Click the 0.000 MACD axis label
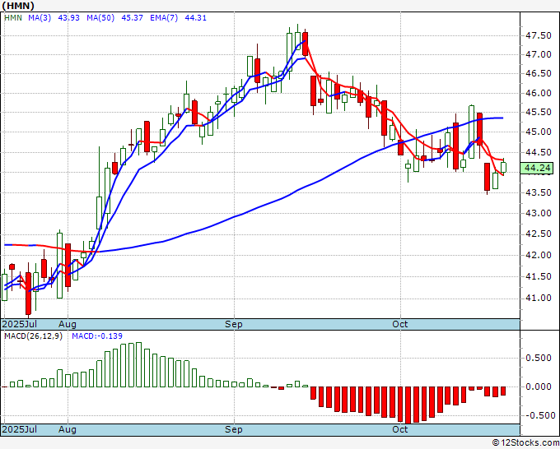This screenshot has height=449, width=560. (x=539, y=387)
